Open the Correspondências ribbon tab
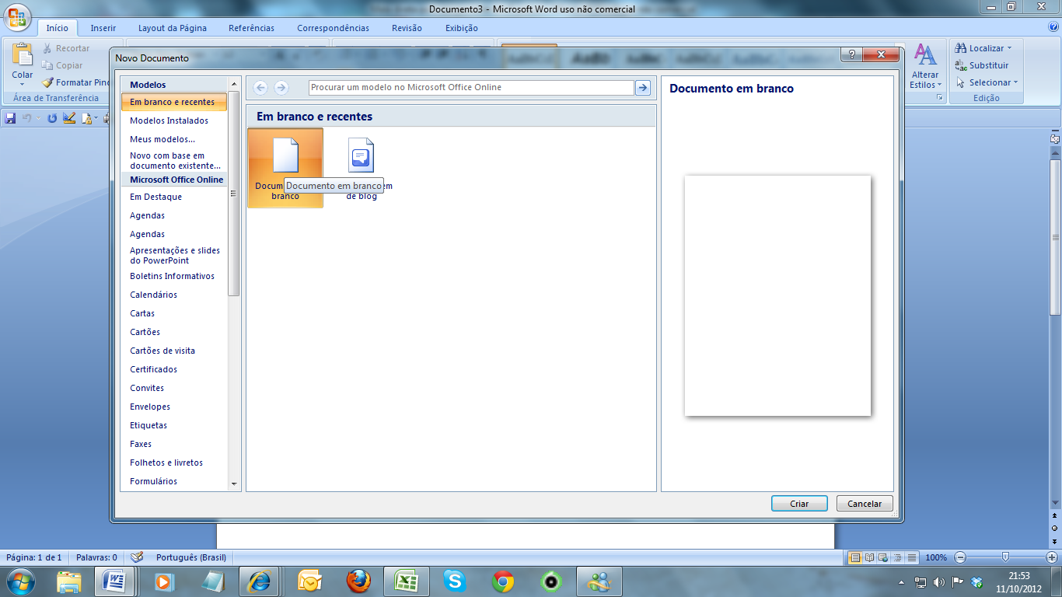This screenshot has height=597, width=1062. point(333,28)
